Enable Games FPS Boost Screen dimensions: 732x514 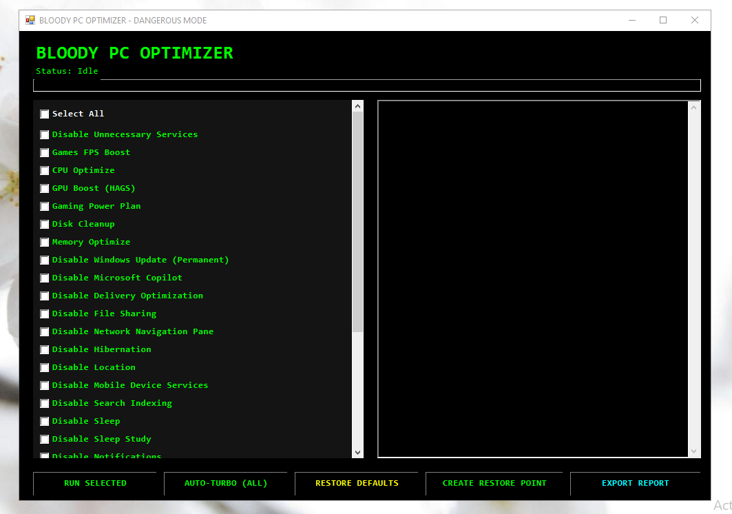pyautogui.click(x=45, y=152)
